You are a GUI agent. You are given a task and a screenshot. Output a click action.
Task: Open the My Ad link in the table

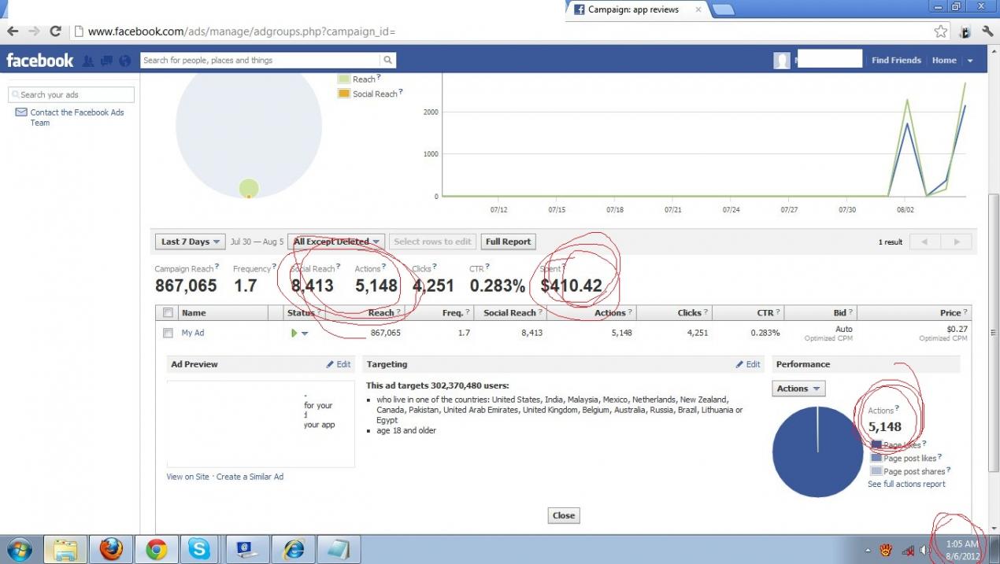pos(193,333)
